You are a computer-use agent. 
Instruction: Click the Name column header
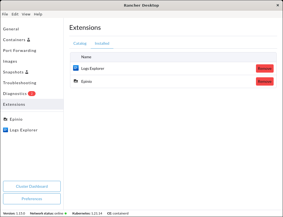tap(86, 57)
